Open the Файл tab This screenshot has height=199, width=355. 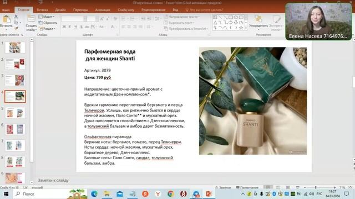point(6,10)
